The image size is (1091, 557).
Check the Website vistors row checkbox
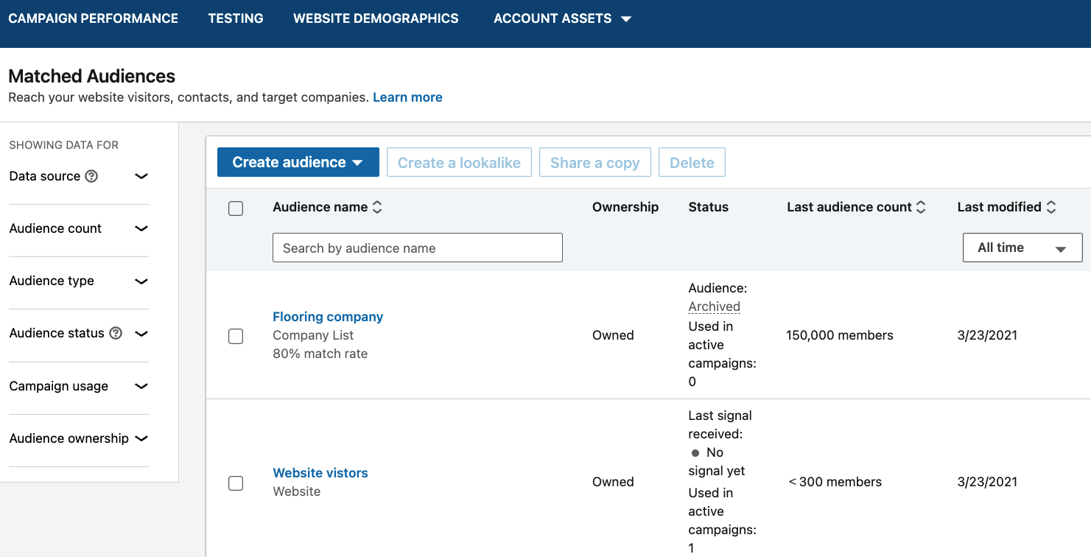click(236, 483)
